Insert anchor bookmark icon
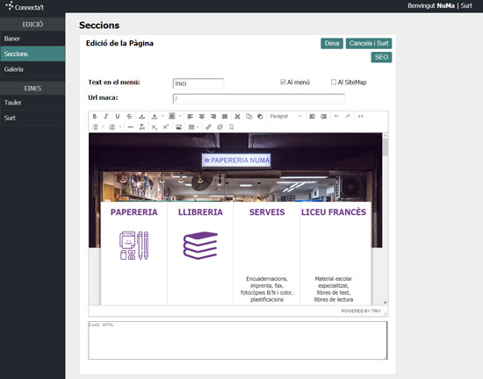Screen dimensions: 483x379 pyautogui.click(x=231, y=127)
